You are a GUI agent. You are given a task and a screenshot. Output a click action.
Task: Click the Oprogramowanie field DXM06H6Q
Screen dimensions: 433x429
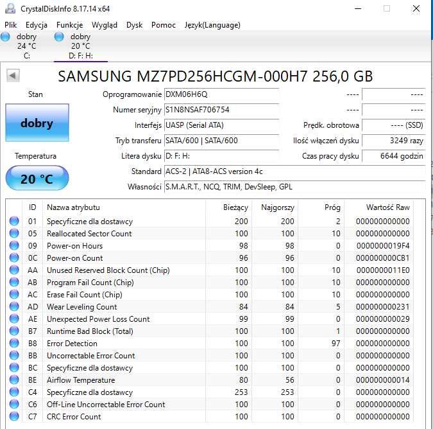[x=221, y=94]
